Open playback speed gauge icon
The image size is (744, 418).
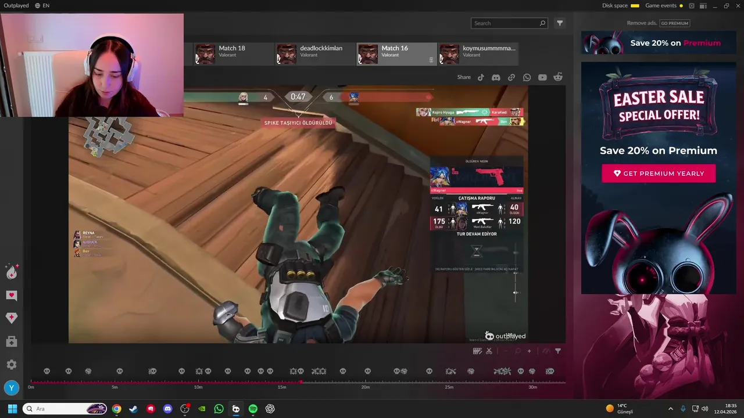pos(546,351)
